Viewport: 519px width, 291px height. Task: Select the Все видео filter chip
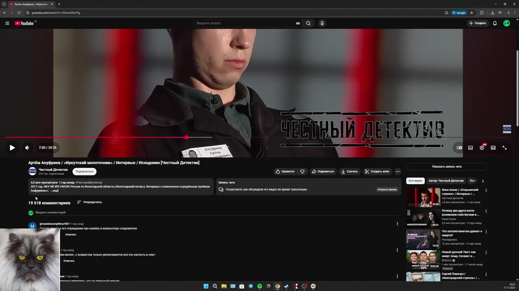415,181
